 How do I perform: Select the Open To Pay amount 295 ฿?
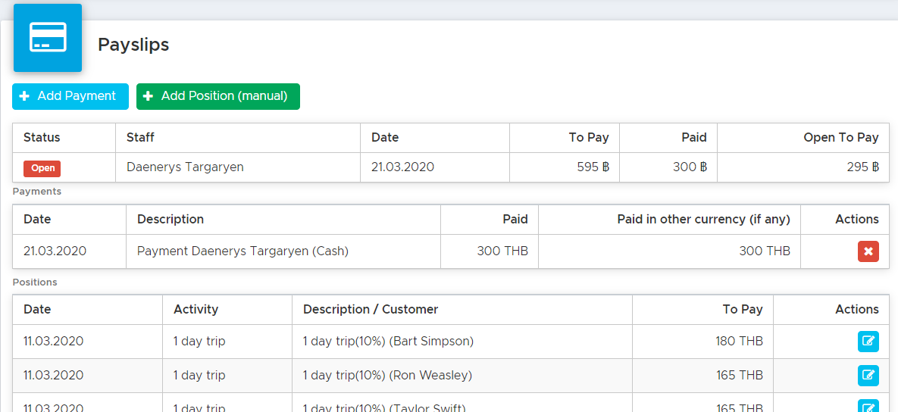pyautogui.click(x=862, y=167)
